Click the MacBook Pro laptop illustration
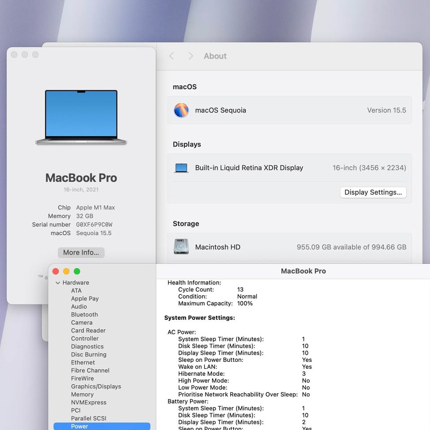Image resolution: width=430 pixels, height=430 pixels. coord(81,117)
